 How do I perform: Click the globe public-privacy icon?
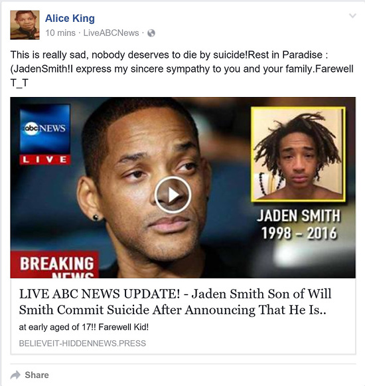[x=151, y=33]
